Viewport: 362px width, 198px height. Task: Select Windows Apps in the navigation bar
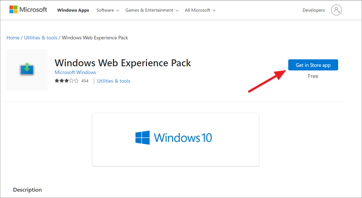coord(73,10)
